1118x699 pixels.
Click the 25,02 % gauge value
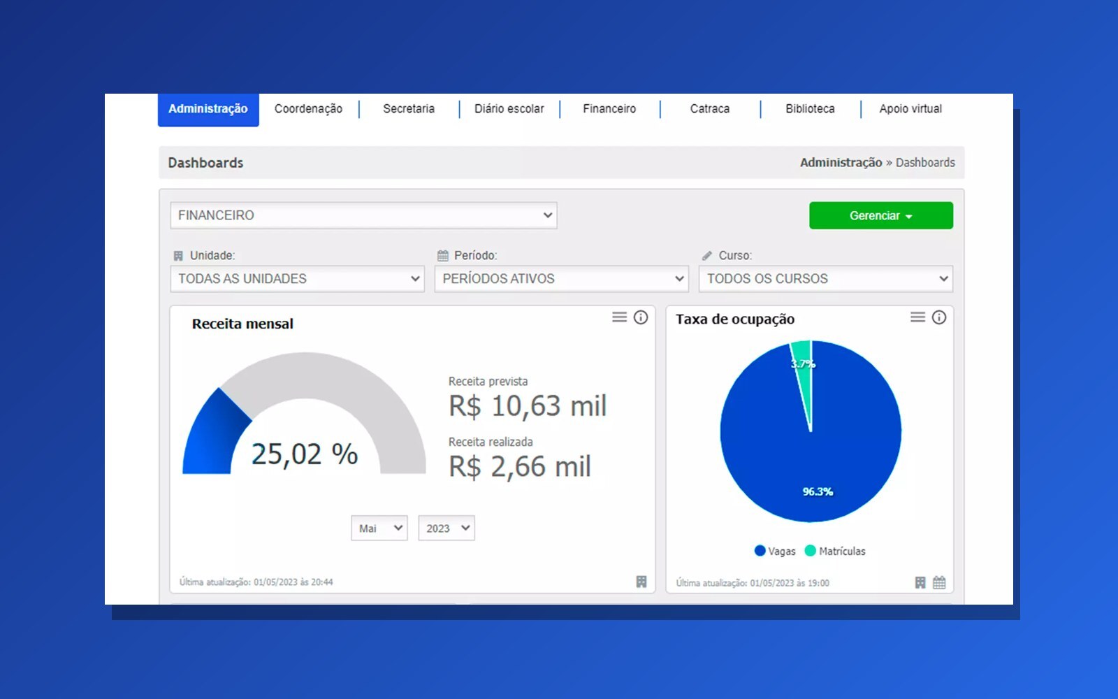(x=305, y=454)
